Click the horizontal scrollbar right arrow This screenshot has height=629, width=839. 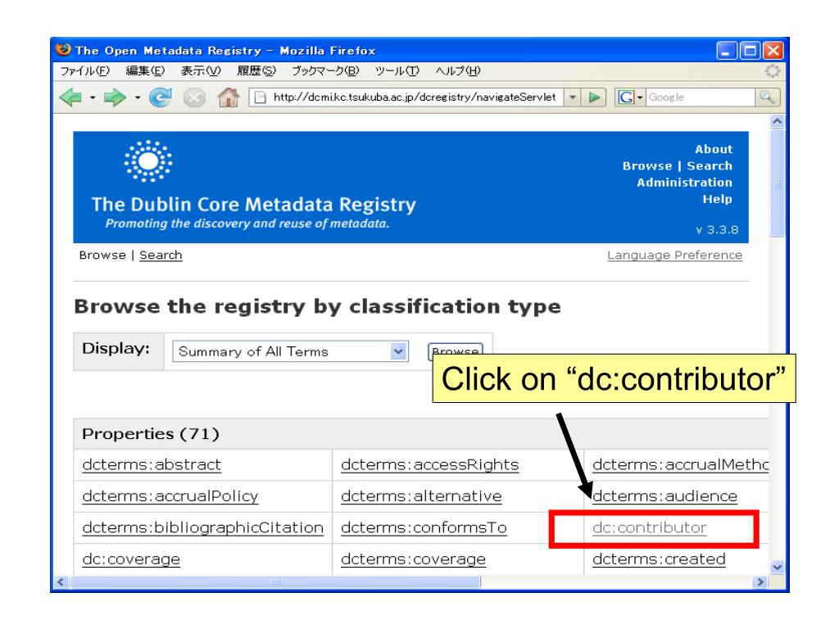(x=760, y=582)
